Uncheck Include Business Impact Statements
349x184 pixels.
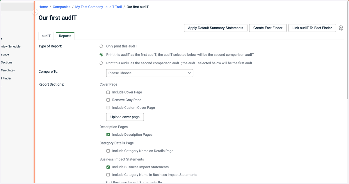[108, 167]
